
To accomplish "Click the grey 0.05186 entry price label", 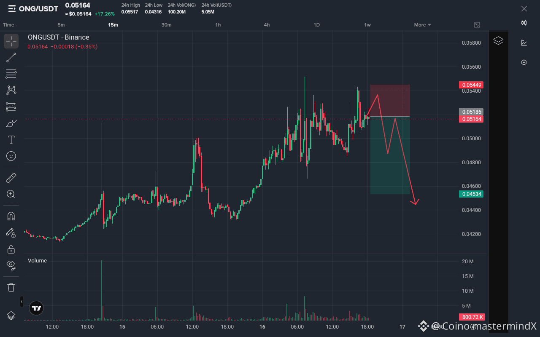I will (x=471, y=112).
